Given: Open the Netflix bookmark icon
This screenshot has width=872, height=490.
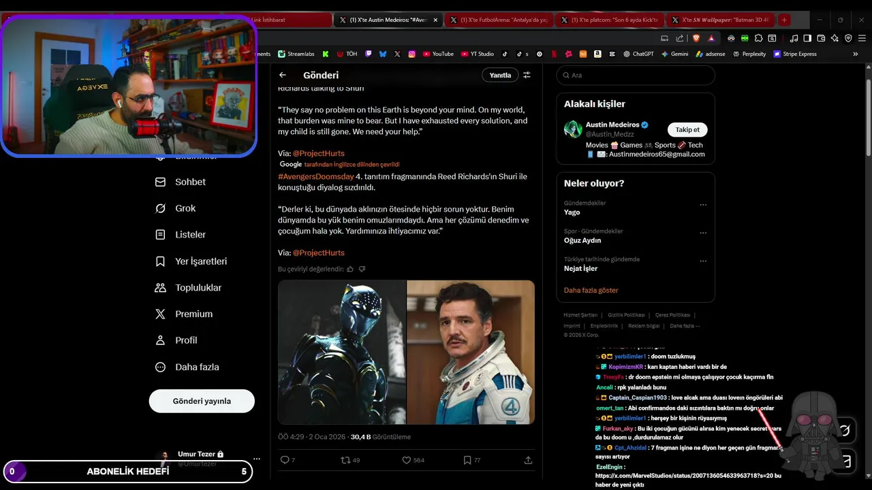Looking at the screenshot, I should pos(554,54).
